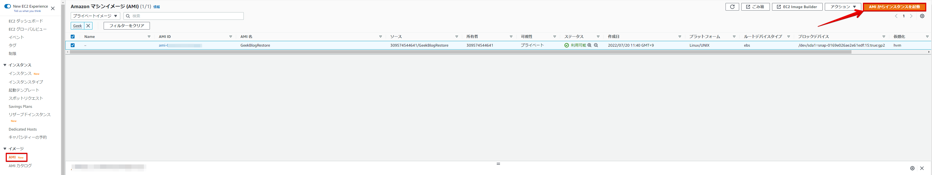Click the zoom-in filter icon next to 利用可能
Image resolution: width=932 pixels, height=175 pixels.
coord(590,45)
